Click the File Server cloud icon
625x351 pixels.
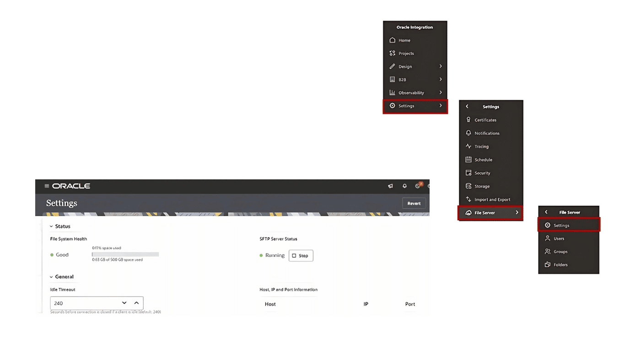pos(468,213)
